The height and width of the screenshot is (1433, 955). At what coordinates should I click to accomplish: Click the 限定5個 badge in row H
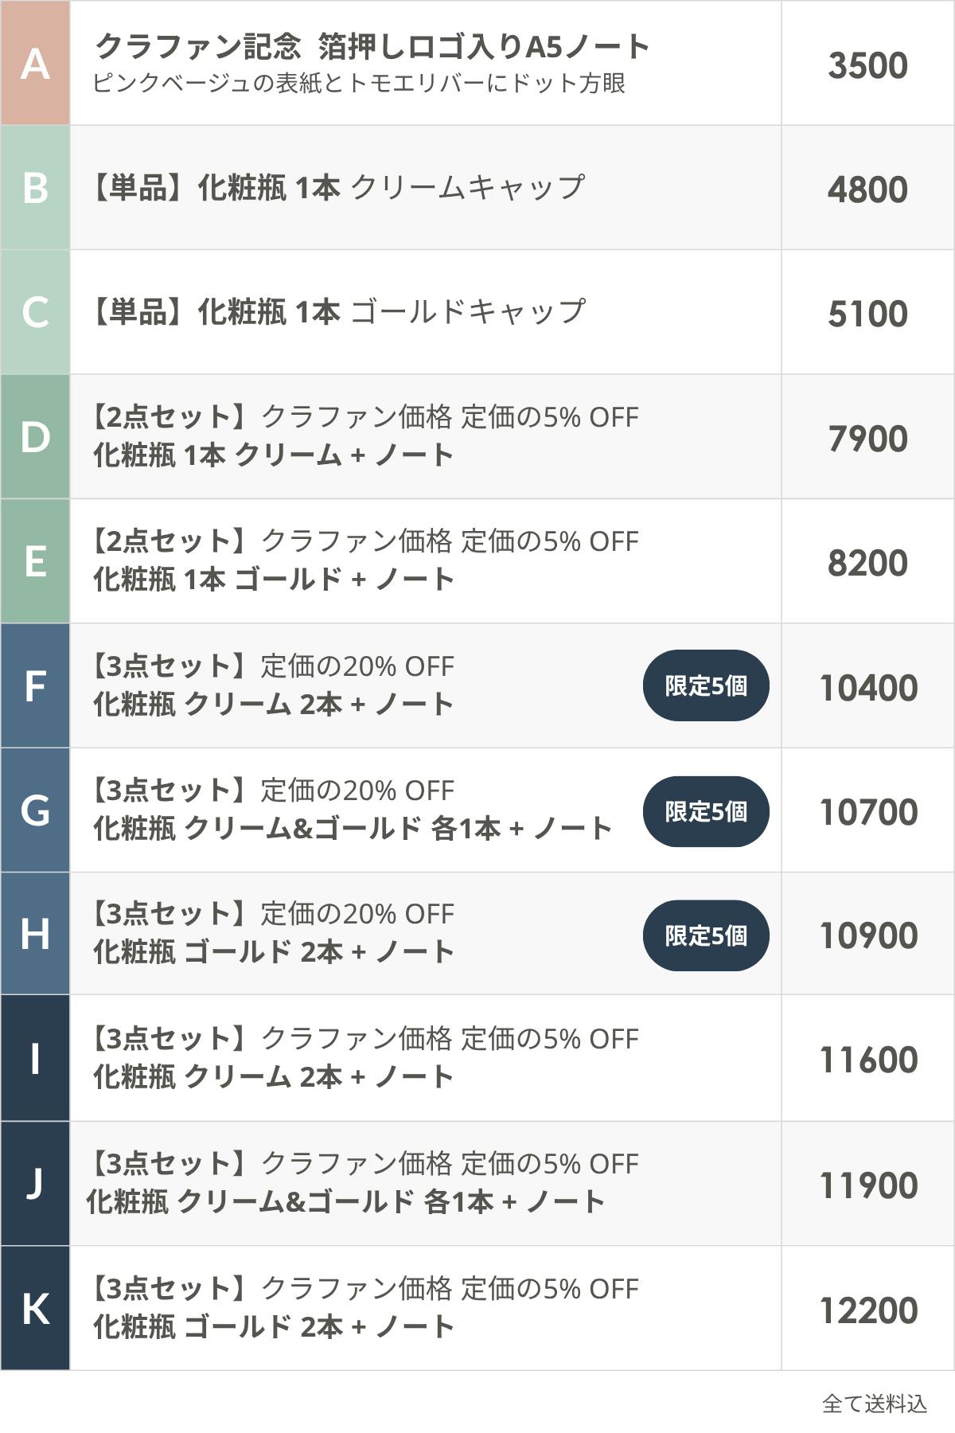click(706, 935)
